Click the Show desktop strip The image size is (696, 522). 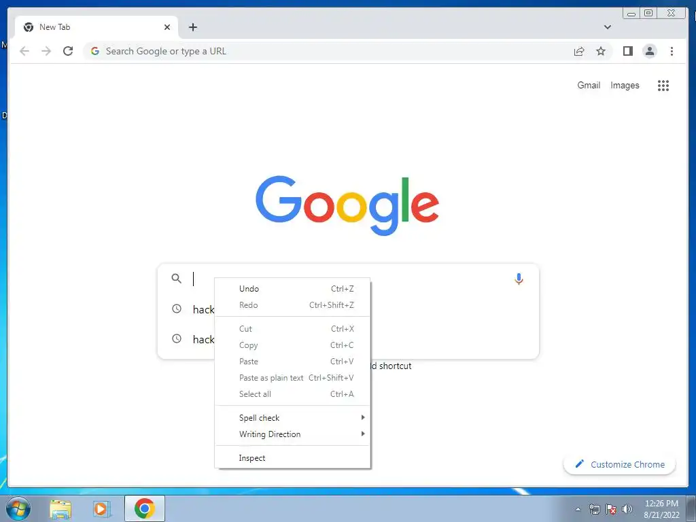click(691, 508)
